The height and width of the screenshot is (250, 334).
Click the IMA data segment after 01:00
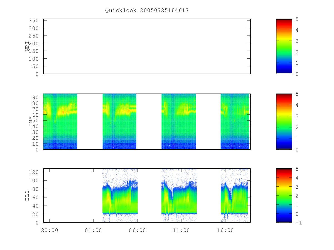pos(119,121)
